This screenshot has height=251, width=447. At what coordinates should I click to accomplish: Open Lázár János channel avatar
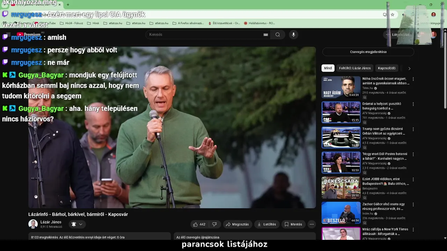click(33, 224)
